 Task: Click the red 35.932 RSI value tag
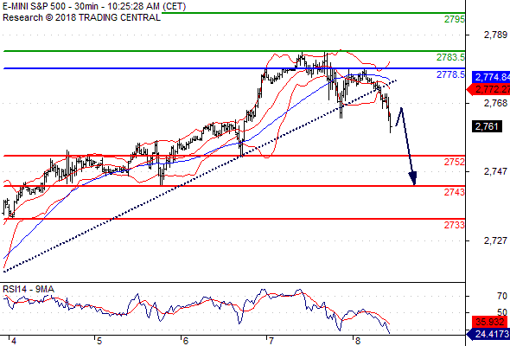490,322
